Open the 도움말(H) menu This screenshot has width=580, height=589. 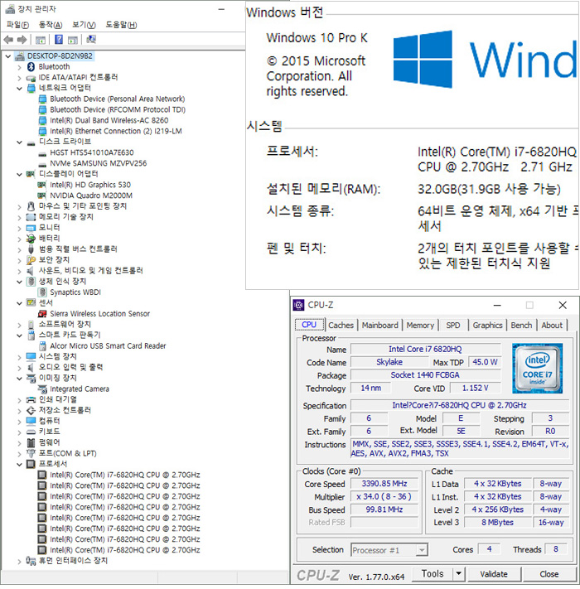(x=121, y=25)
